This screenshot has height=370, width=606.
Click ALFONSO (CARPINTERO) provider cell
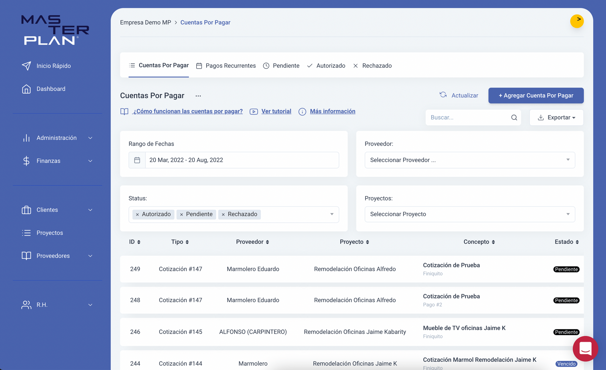(253, 332)
